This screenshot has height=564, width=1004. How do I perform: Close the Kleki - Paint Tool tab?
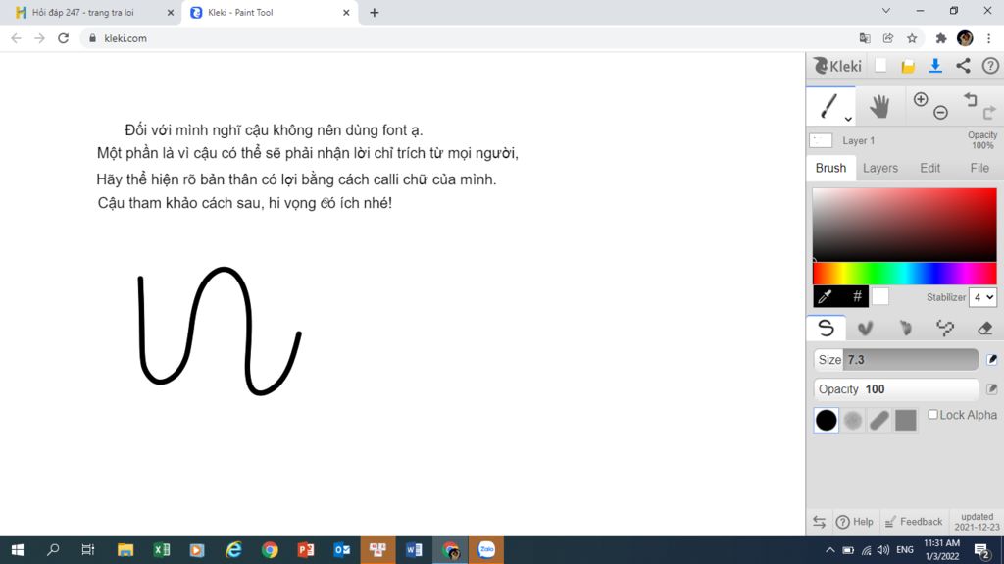coord(346,12)
